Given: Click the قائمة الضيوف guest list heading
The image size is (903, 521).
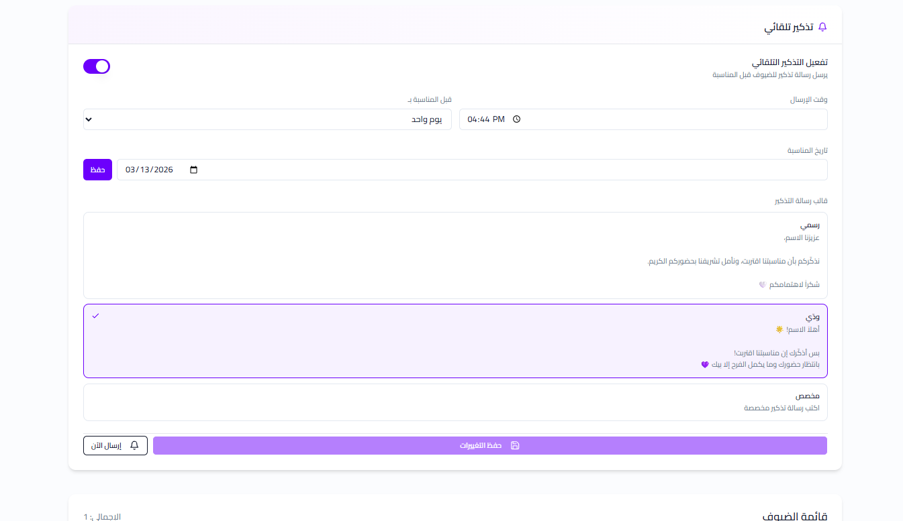Looking at the screenshot, I should click(x=795, y=516).
